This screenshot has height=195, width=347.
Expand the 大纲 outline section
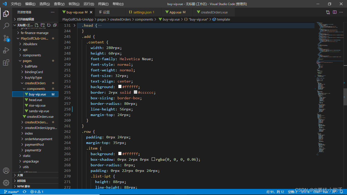click(x=35, y=175)
